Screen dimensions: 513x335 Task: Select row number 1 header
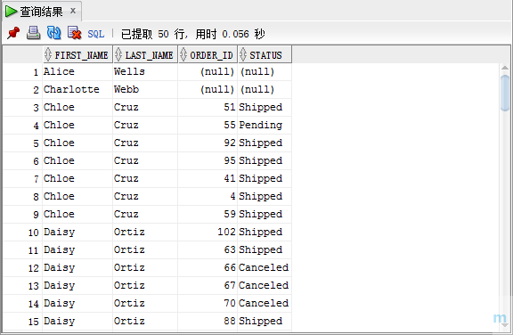click(22, 72)
